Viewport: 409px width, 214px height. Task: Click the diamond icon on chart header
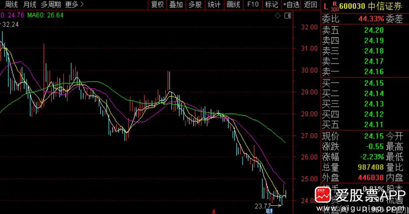tap(277, 16)
